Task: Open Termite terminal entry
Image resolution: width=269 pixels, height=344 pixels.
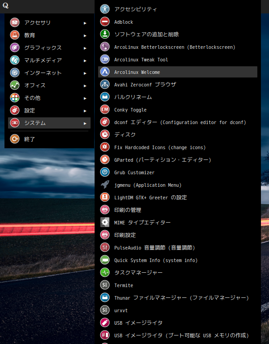Action: [178, 285]
